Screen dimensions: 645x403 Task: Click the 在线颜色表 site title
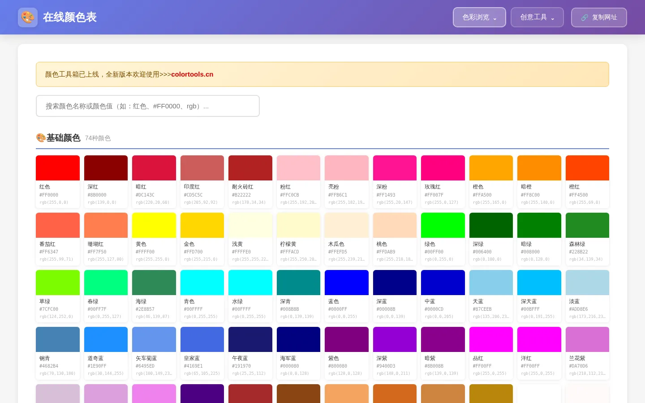(x=70, y=17)
